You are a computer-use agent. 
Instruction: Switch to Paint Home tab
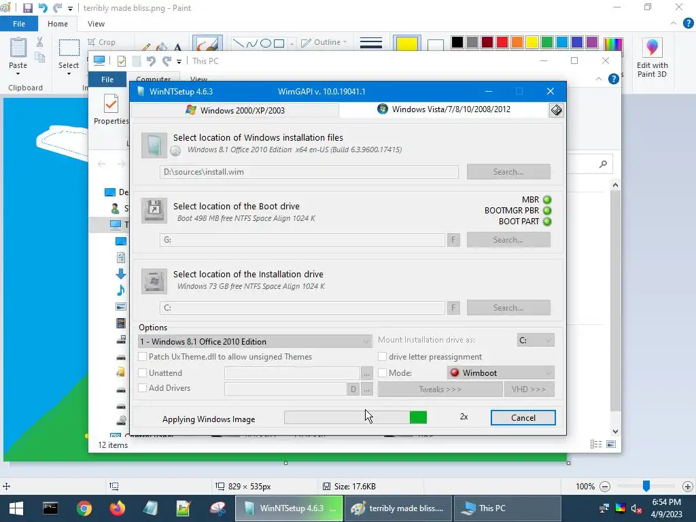tap(58, 24)
